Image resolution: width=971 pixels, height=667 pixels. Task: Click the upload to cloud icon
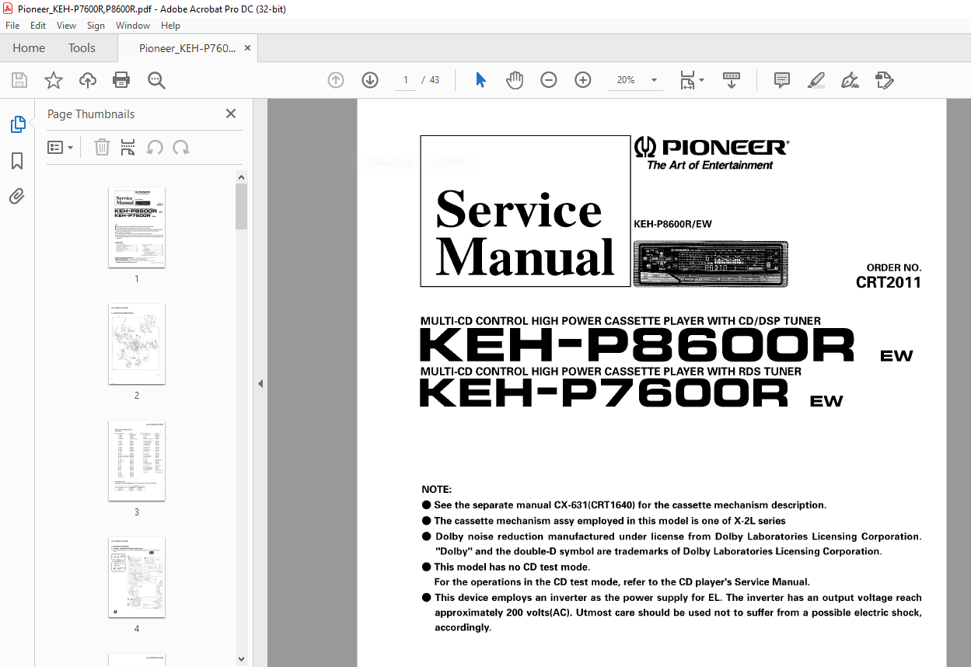point(88,80)
